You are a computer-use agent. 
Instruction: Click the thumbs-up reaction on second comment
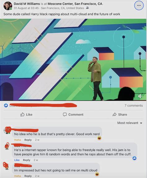134,158
